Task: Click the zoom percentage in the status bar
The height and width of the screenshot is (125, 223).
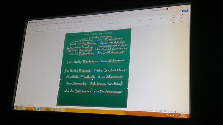Action: [x=186, y=112]
